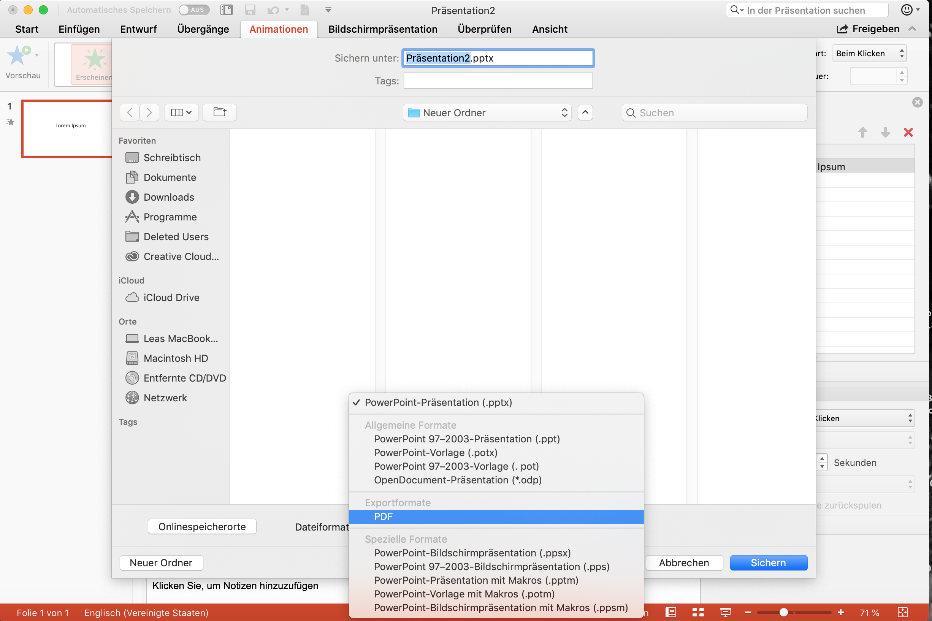
Task: Select PDF from the export formats
Action: click(383, 516)
